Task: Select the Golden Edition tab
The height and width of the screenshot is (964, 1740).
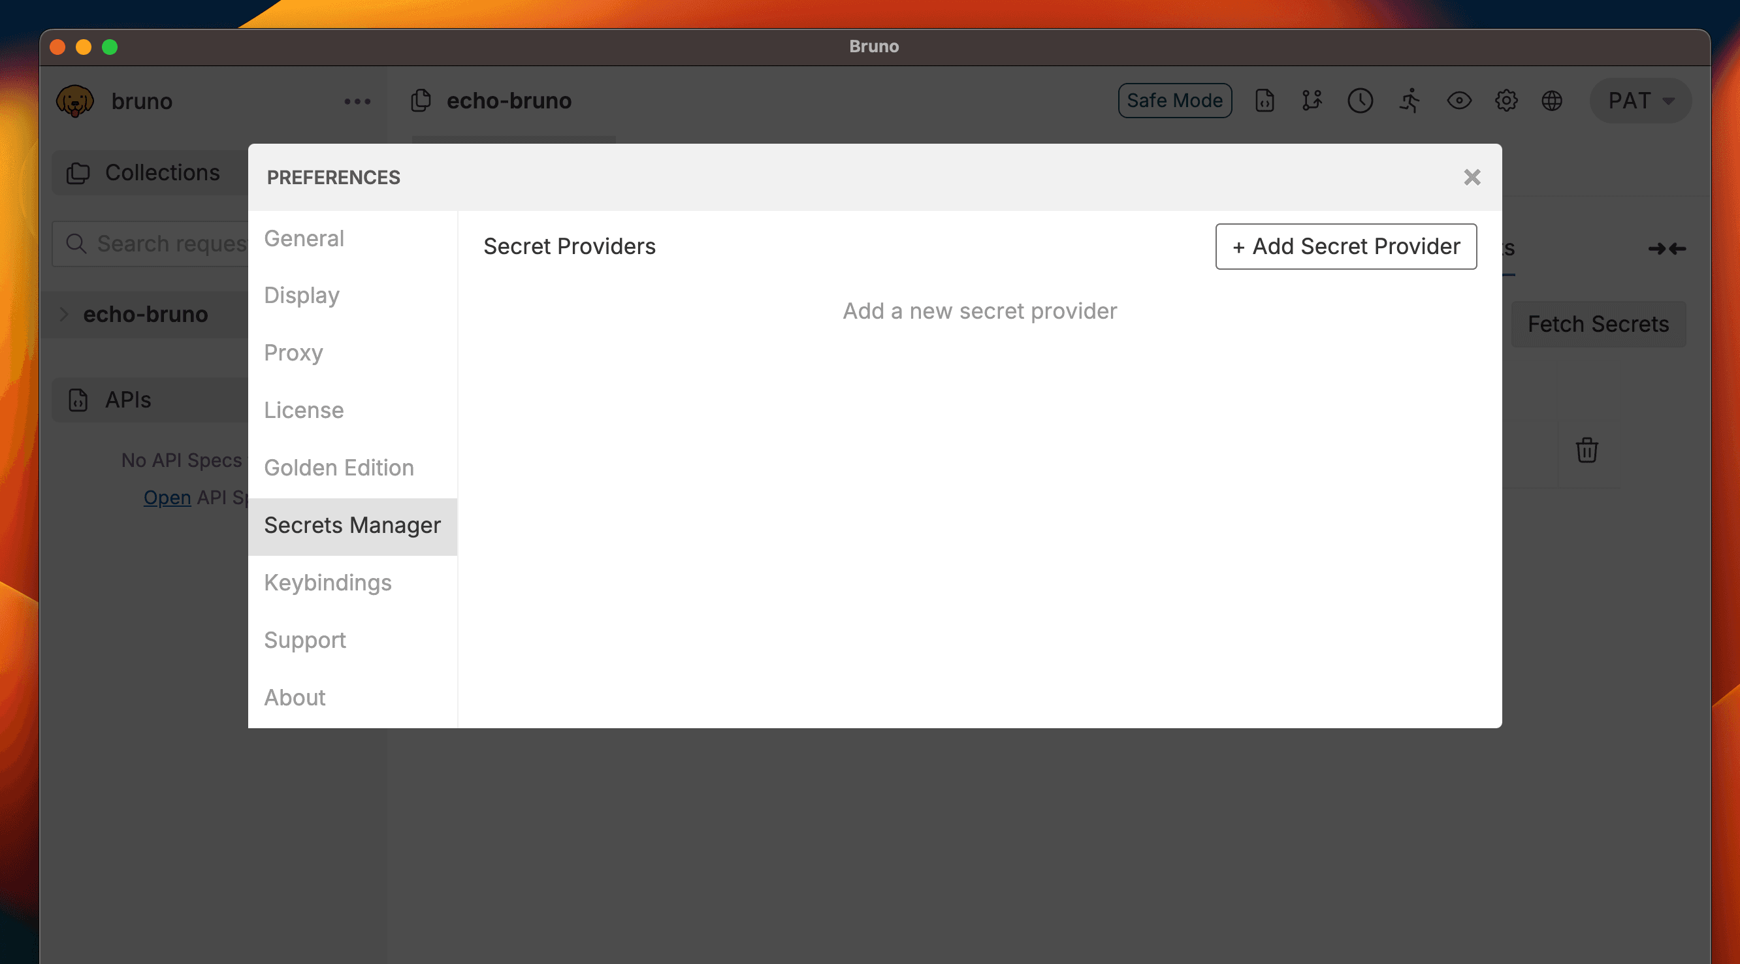Action: (x=353, y=468)
